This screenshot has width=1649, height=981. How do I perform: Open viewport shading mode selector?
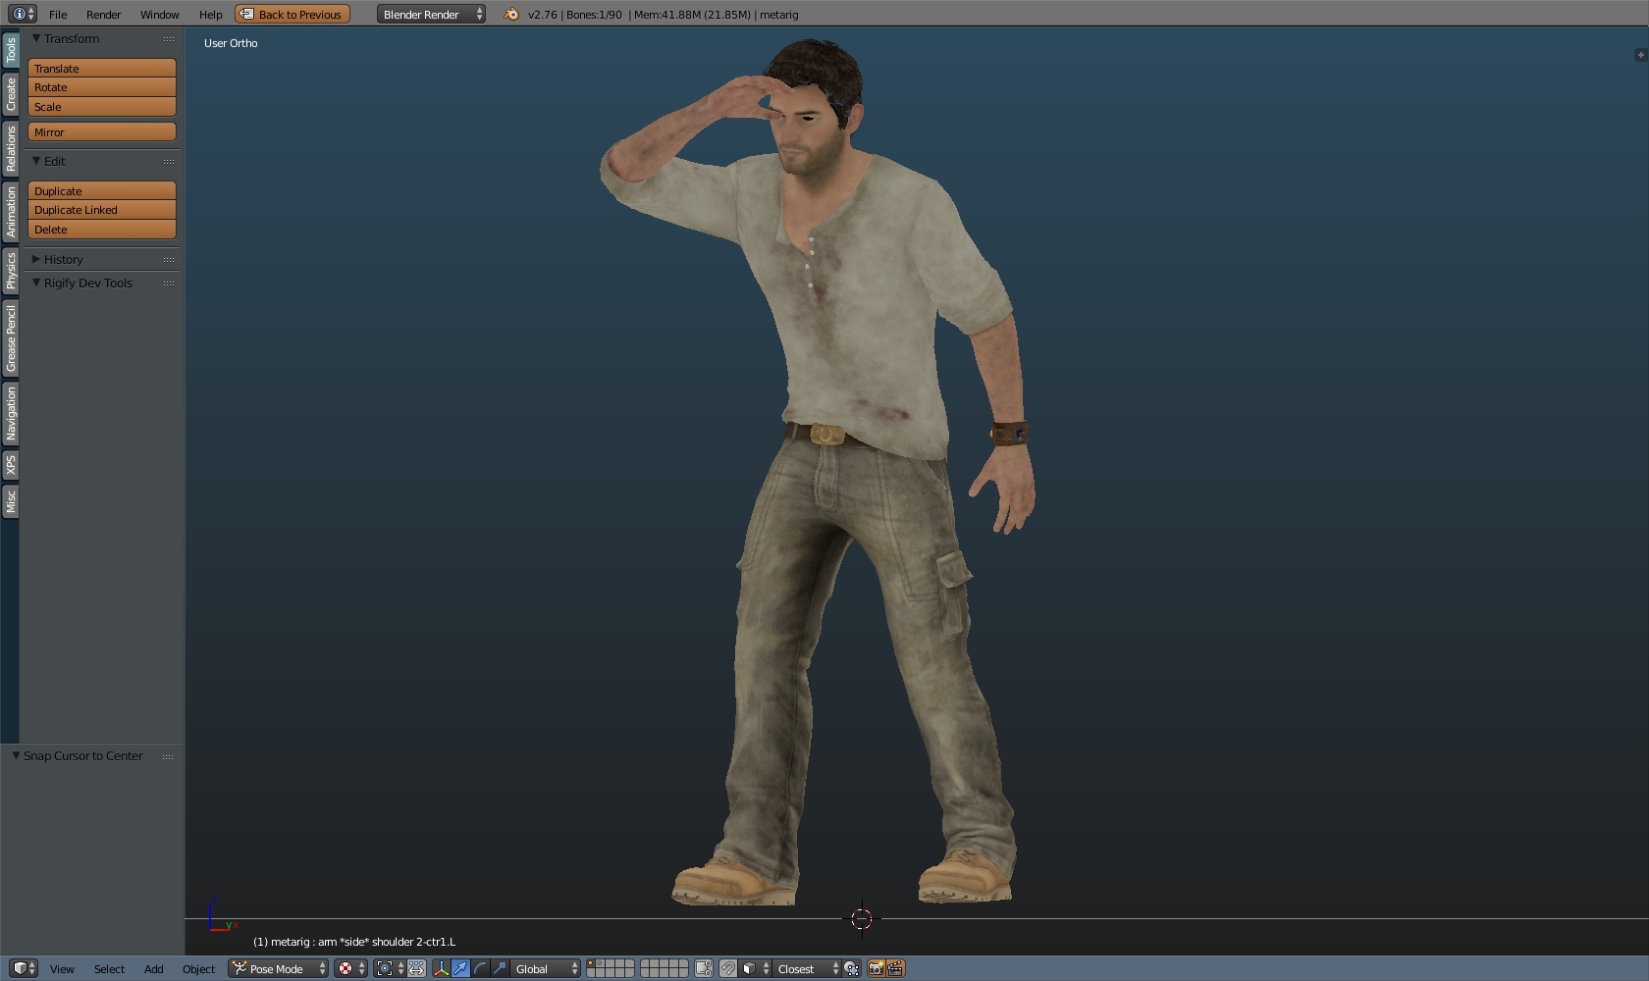pos(350,968)
